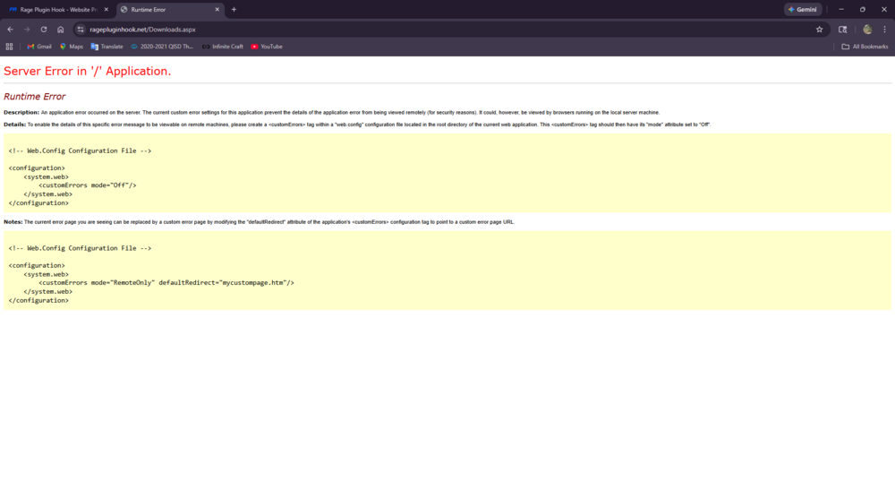The height and width of the screenshot is (481, 895).
Task: Expand the All Bookmarks folder
Action: click(x=865, y=47)
